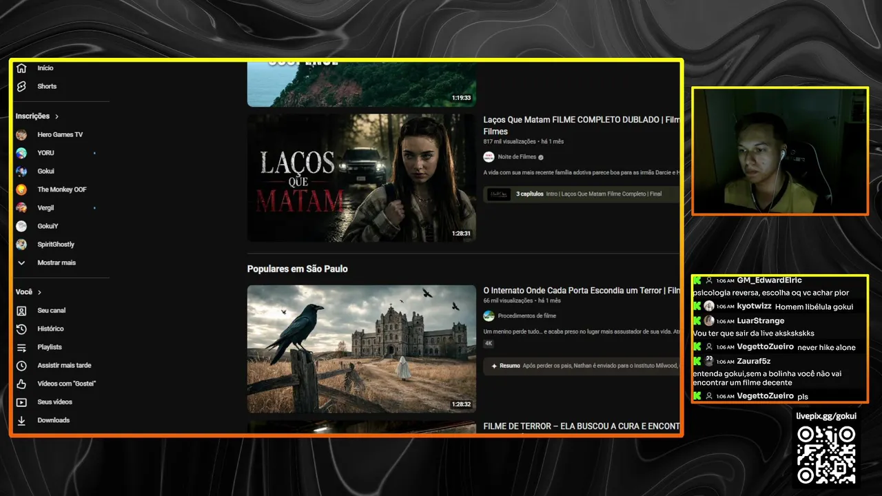The height and width of the screenshot is (496, 882).
Task: Play the O Internato raven thumbnail video
Action: 362,349
